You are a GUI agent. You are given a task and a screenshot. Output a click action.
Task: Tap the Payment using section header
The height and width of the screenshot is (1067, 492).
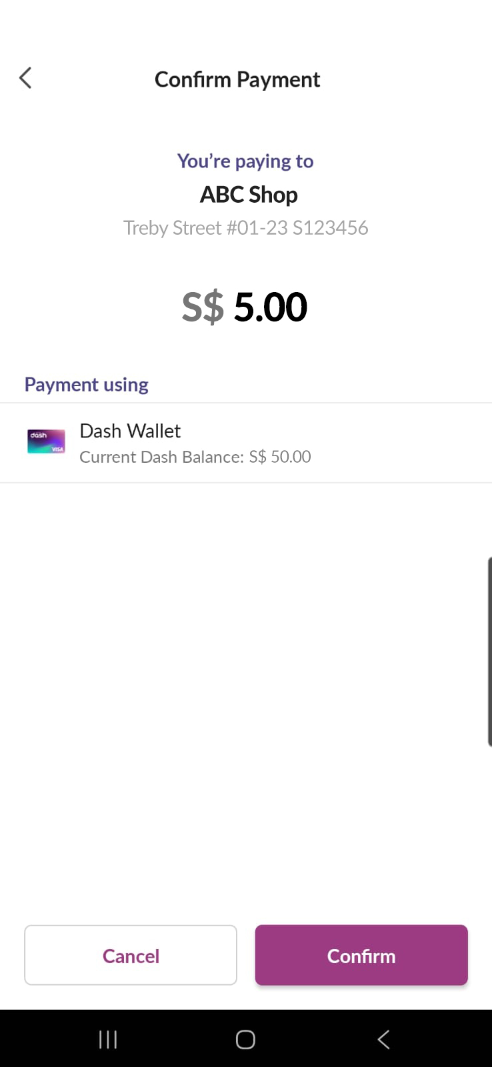(x=87, y=385)
